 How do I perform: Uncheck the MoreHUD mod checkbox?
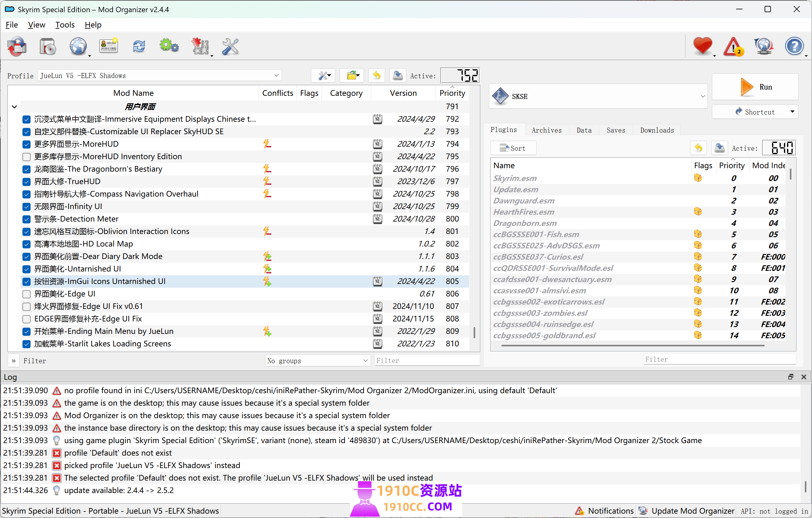(26, 144)
